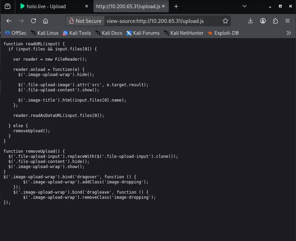Open the OffSec bookmark

(x=16, y=33)
